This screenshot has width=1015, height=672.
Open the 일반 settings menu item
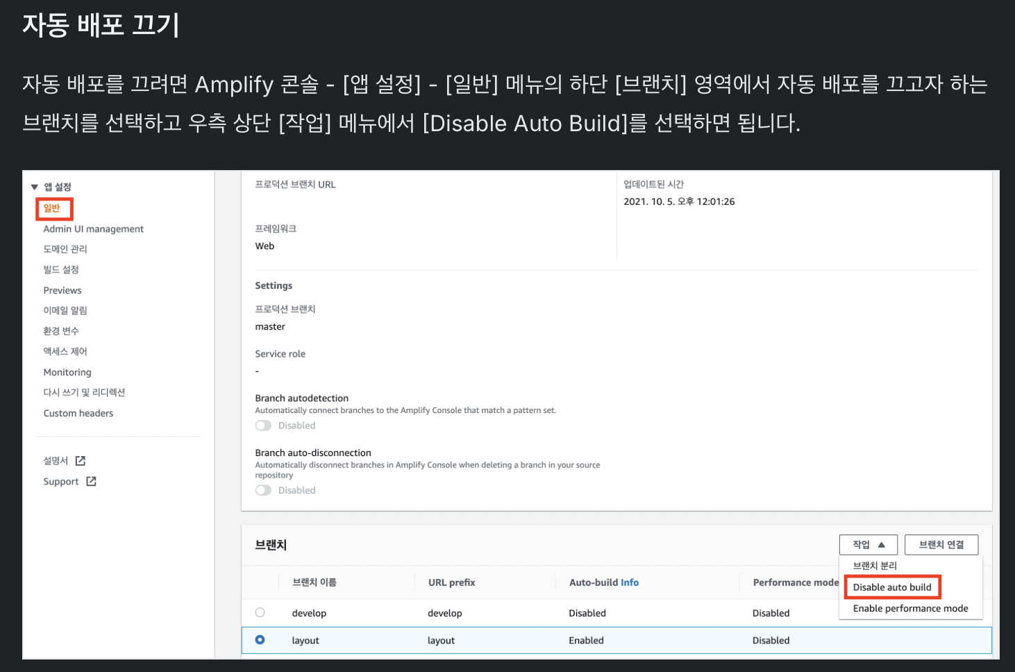click(52, 208)
